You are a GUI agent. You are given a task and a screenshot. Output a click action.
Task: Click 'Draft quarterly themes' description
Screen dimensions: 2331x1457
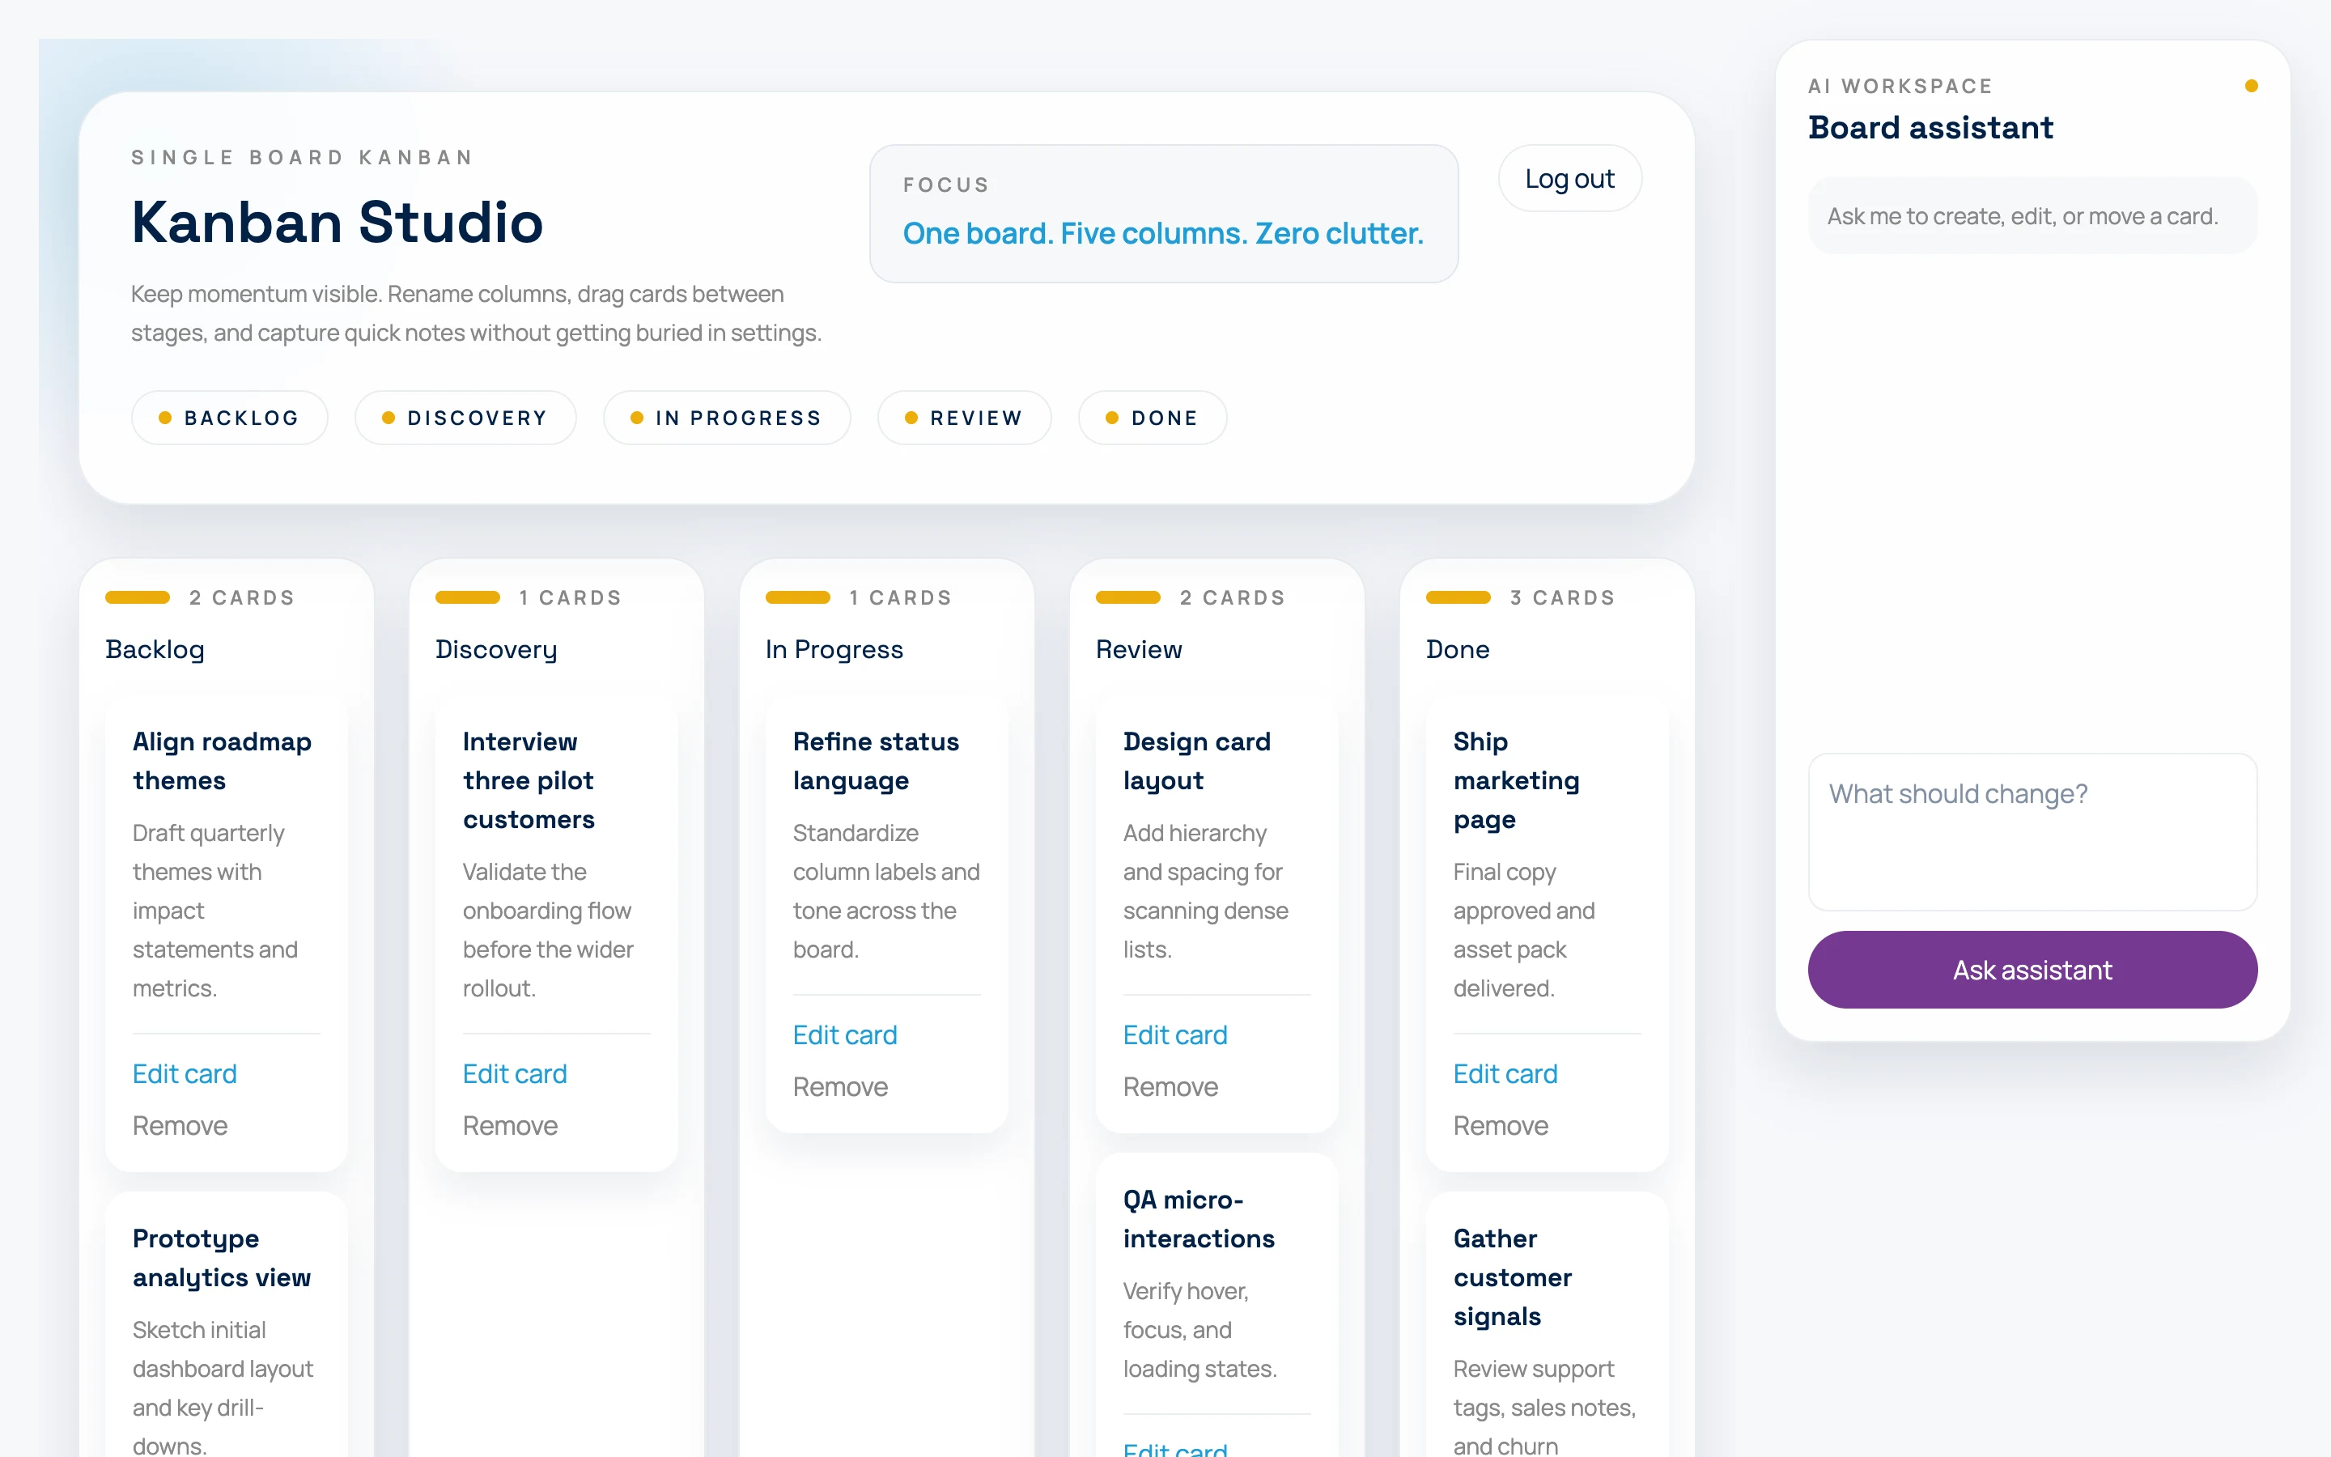[216, 911]
